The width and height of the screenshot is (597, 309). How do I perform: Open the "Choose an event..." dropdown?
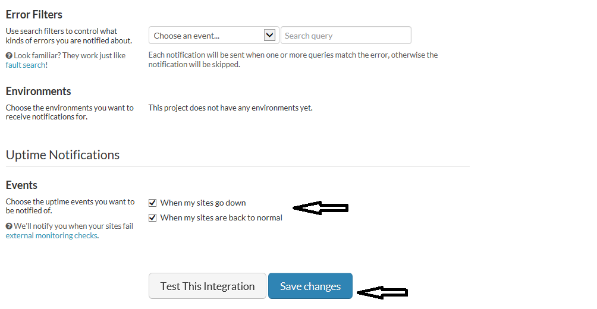point(205,36)
